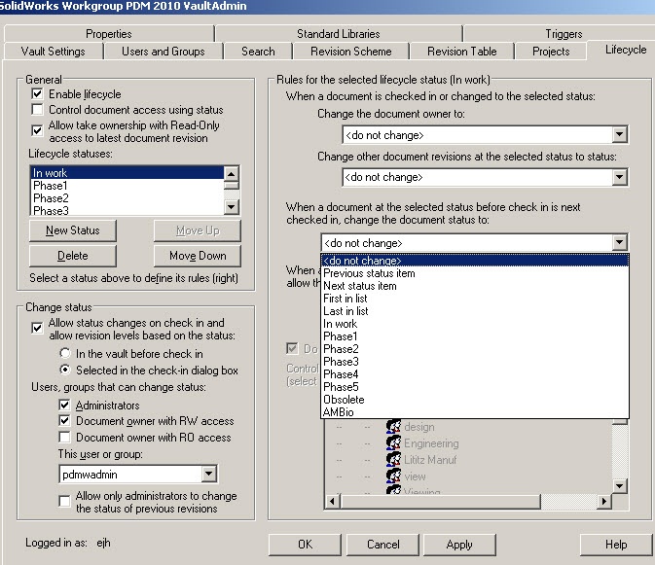Viewport: 655px width, 565px height.
Task: Open This user or group dropdown
Action: [208, 474]
